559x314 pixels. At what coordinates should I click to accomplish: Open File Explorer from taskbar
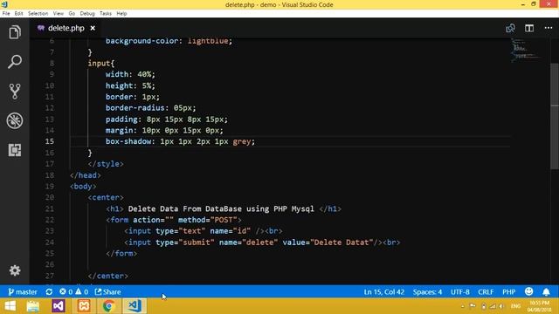click(33, 306)
